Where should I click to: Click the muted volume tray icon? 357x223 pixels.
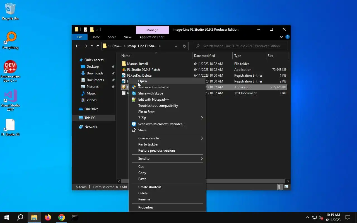321,217
